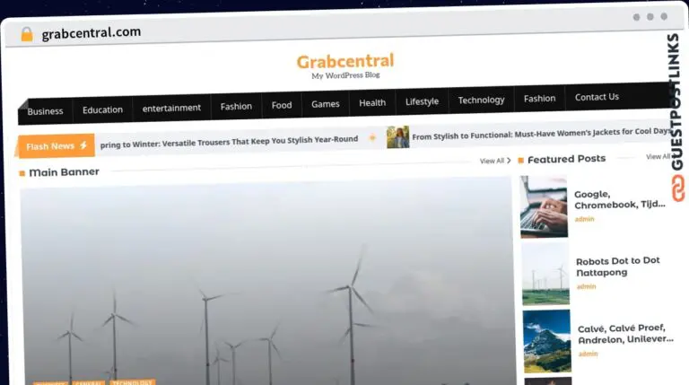Click the grabcentral.com address bar URL
The width and height of the screenshot is (689, 385).
[x=91, y=33]
